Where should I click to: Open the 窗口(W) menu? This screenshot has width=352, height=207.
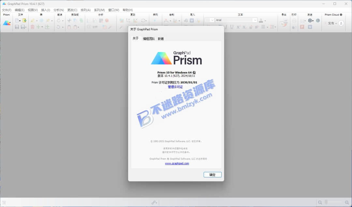(x=114, y=10)
